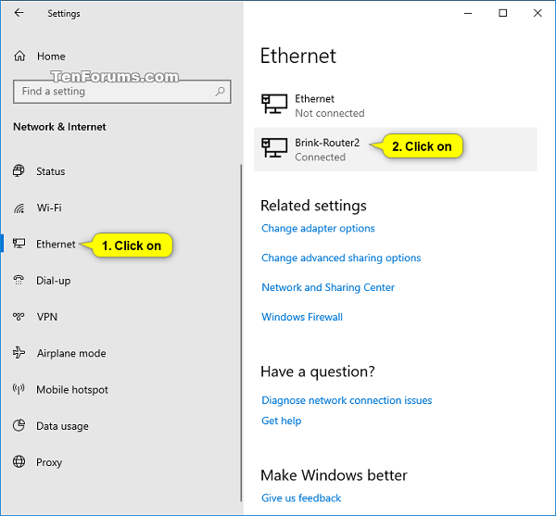Open Mobile hotspot settings
This screenshot has width=556, height=516.
pyautogui.click(x=71, y=390)
